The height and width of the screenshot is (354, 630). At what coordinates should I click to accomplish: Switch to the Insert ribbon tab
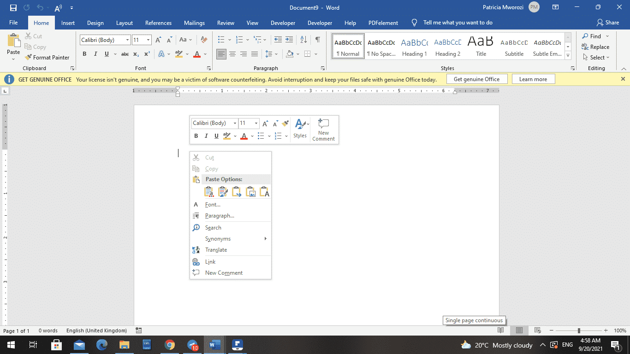pyautogui.click(x=68, y=23)
